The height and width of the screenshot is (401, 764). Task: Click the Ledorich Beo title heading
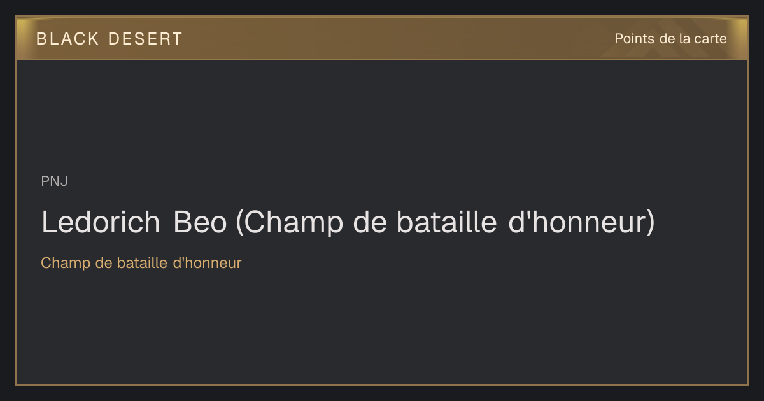pos(348,222)
